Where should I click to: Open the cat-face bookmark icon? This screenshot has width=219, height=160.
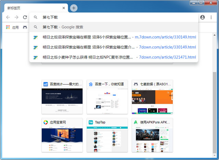click(x=25, y=27)
